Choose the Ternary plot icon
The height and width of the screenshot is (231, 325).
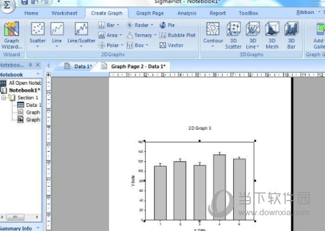point(130,35)
